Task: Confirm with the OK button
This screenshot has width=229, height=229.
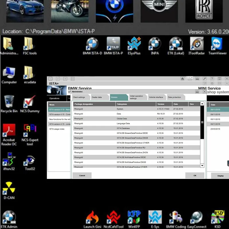Action: coord(195,175)
